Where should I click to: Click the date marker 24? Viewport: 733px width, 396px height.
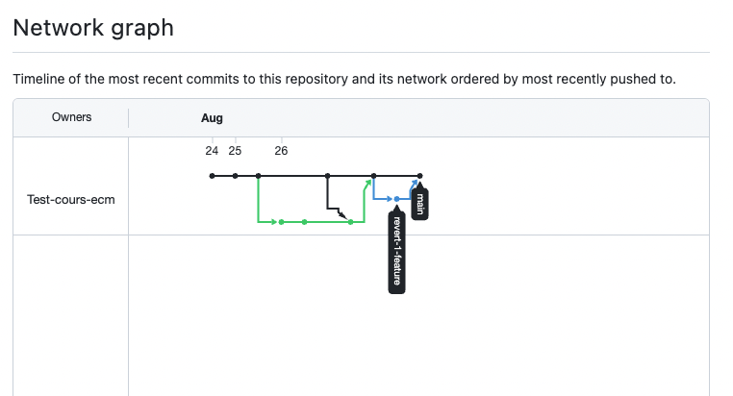coord(212,151)
